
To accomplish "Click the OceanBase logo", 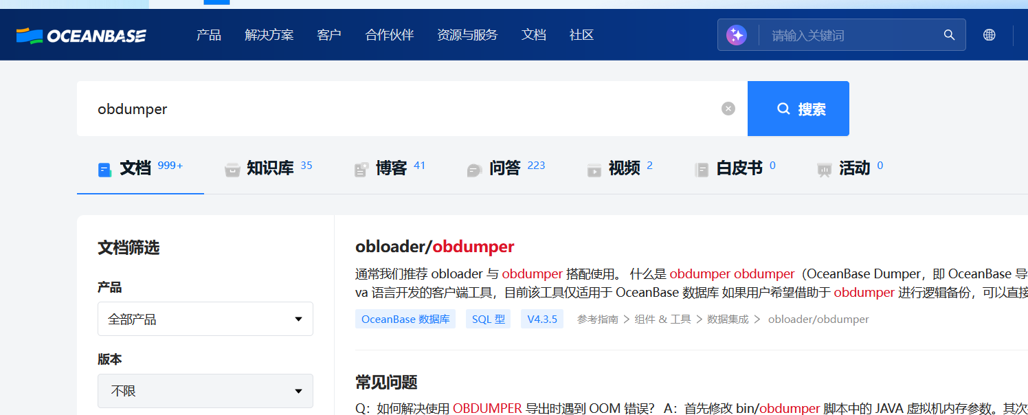I will (81, 35).
